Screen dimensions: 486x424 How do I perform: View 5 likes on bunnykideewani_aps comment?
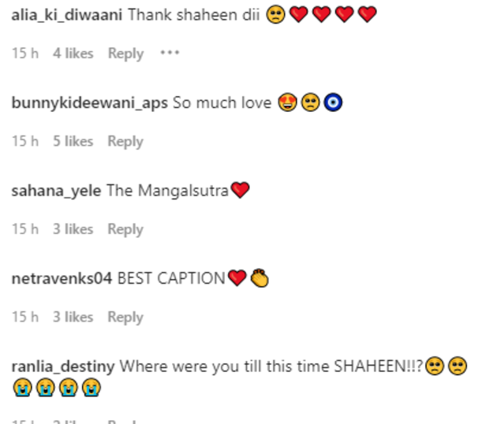coord(73,141)
